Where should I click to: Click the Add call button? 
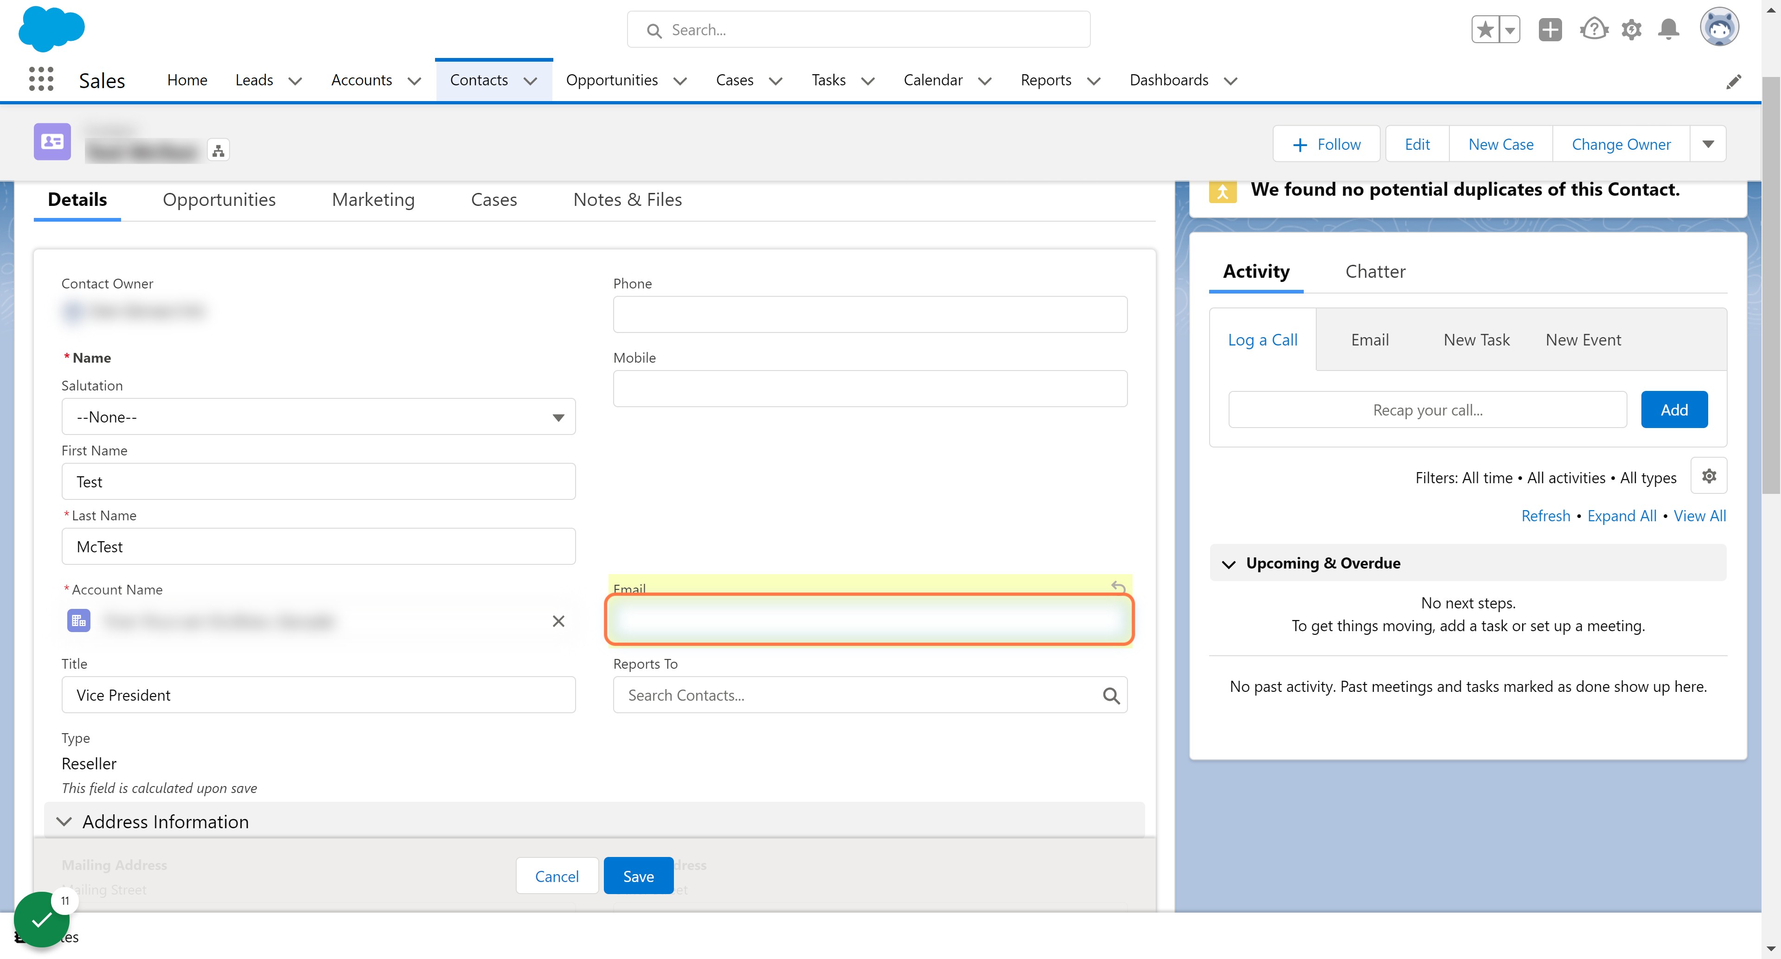[1674, 410]
